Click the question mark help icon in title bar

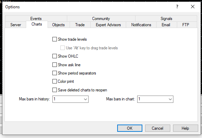point(177,7)
